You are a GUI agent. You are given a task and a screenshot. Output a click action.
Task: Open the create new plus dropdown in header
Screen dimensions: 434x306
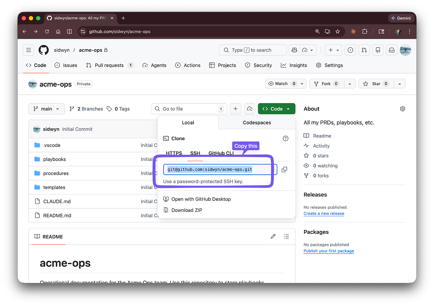coord(334,50)
